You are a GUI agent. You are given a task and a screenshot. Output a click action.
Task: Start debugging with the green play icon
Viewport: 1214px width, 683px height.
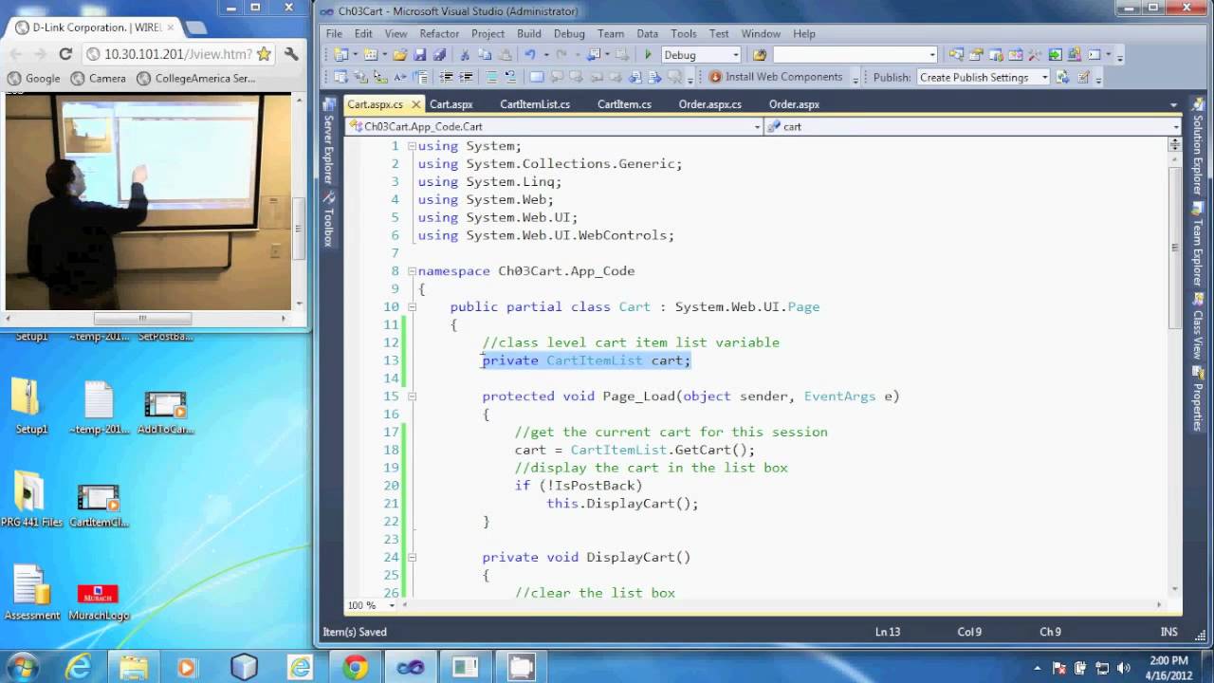pyautogui.click(x=648, y=55)
